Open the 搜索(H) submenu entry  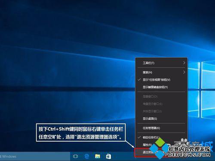point(161,73)
